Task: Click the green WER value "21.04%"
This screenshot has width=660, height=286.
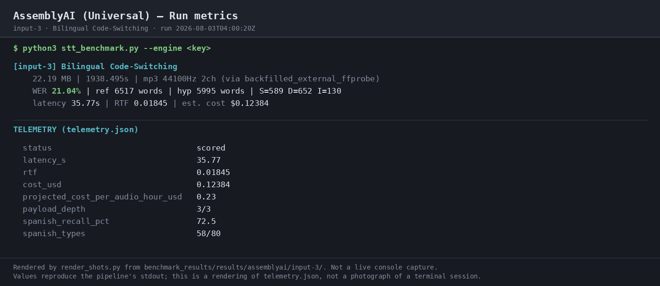Action: (x=66, y=91)
